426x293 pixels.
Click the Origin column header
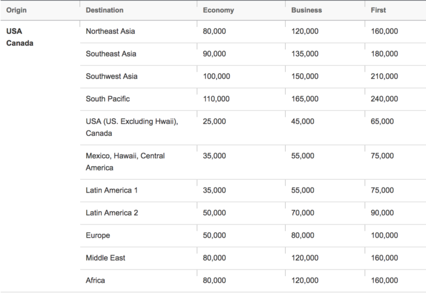pos(16,10)
